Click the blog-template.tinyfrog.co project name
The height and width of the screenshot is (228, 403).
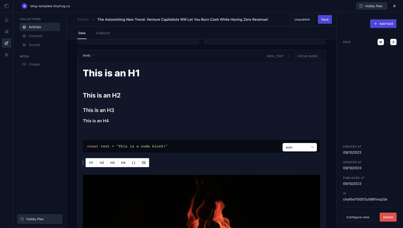pyautogui.click(x=50, y=6)
